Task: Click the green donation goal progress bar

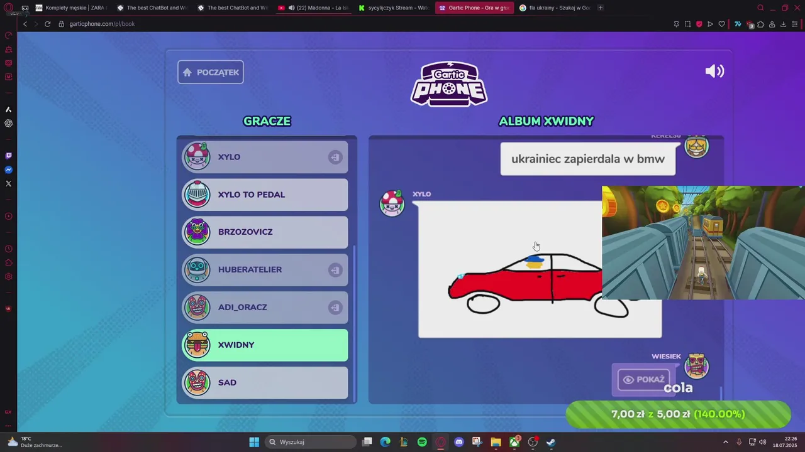Action: (678, 414)
